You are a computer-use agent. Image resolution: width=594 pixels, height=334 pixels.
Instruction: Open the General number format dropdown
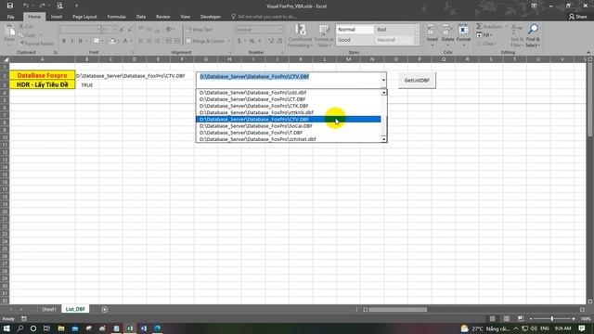click(x=280, y=29)
